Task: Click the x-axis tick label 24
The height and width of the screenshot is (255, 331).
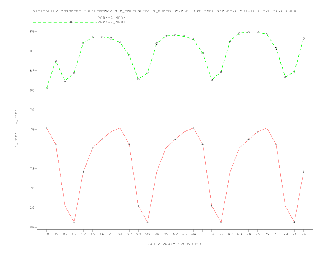Action: (120, 234)
